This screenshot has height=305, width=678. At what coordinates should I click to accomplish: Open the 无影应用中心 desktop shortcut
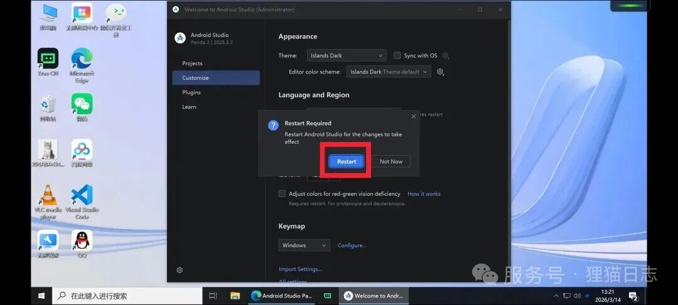(82, 16)
